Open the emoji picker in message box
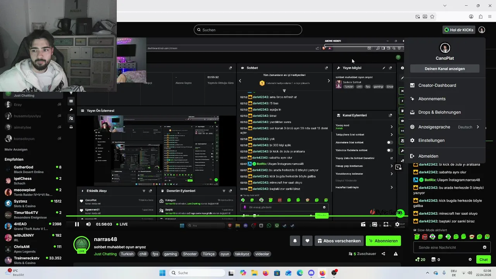Screen dimensions: 496x279 484,247
